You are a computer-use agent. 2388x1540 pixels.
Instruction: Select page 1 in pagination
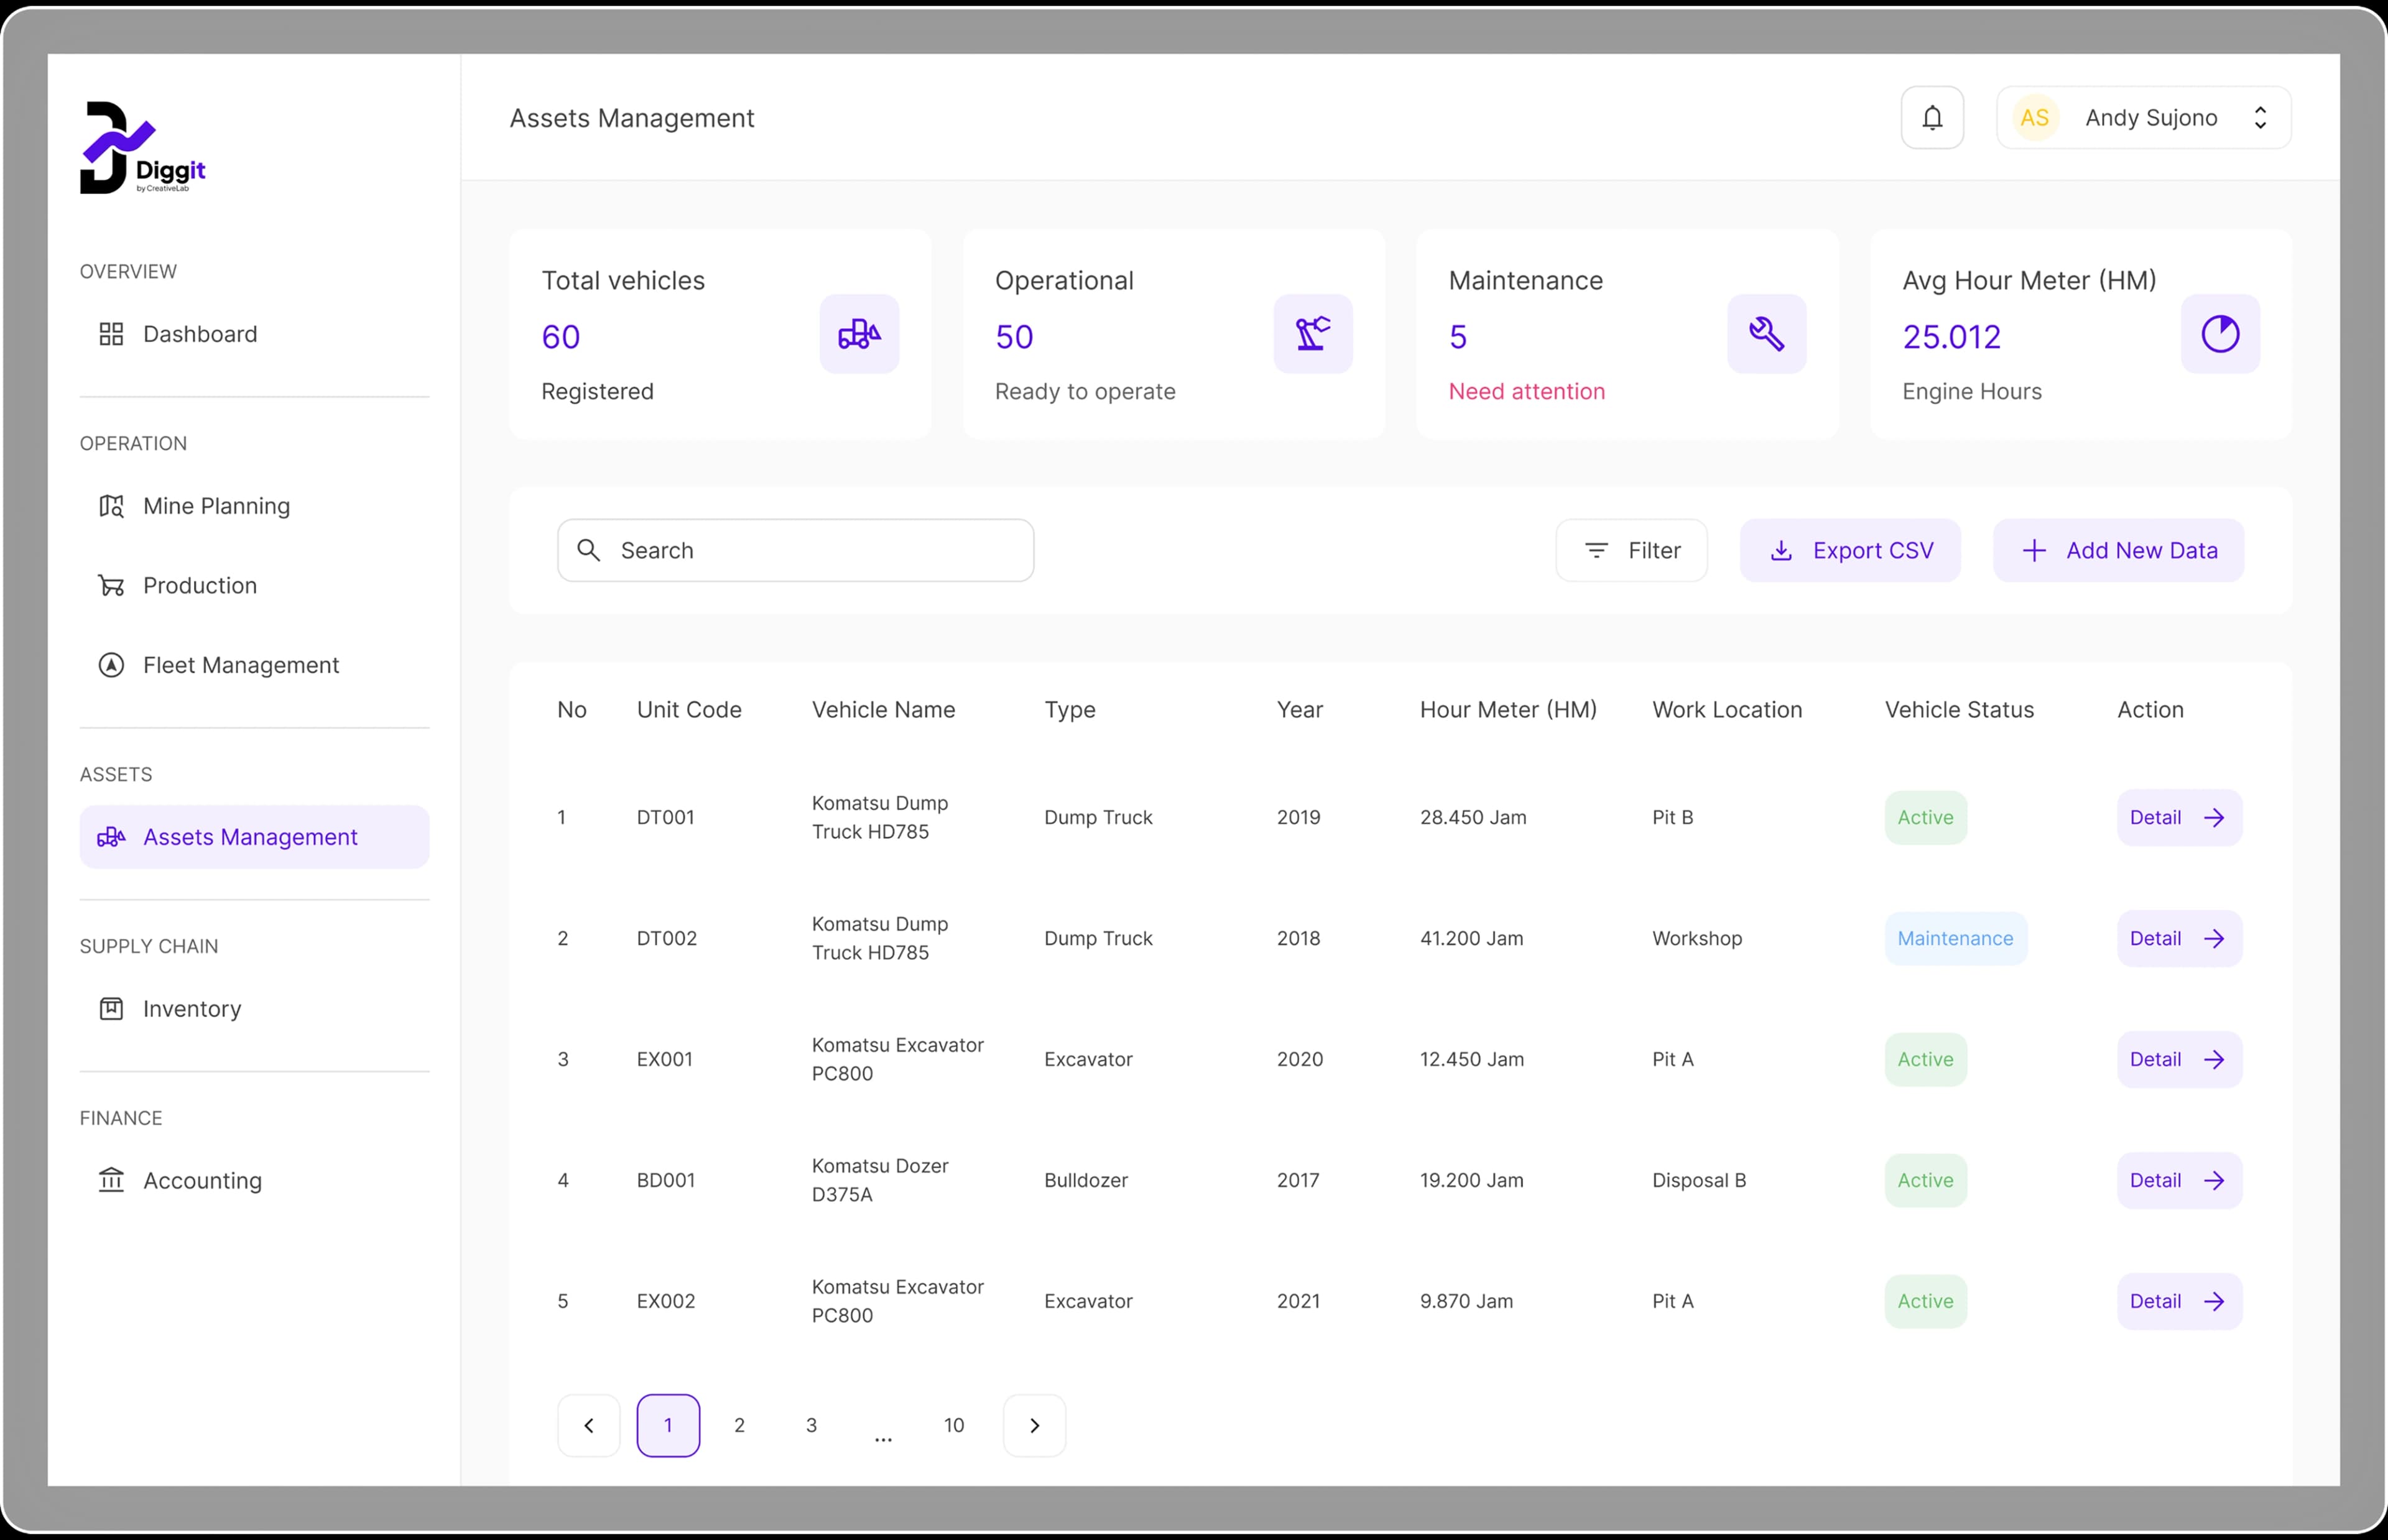point(668,1426)
